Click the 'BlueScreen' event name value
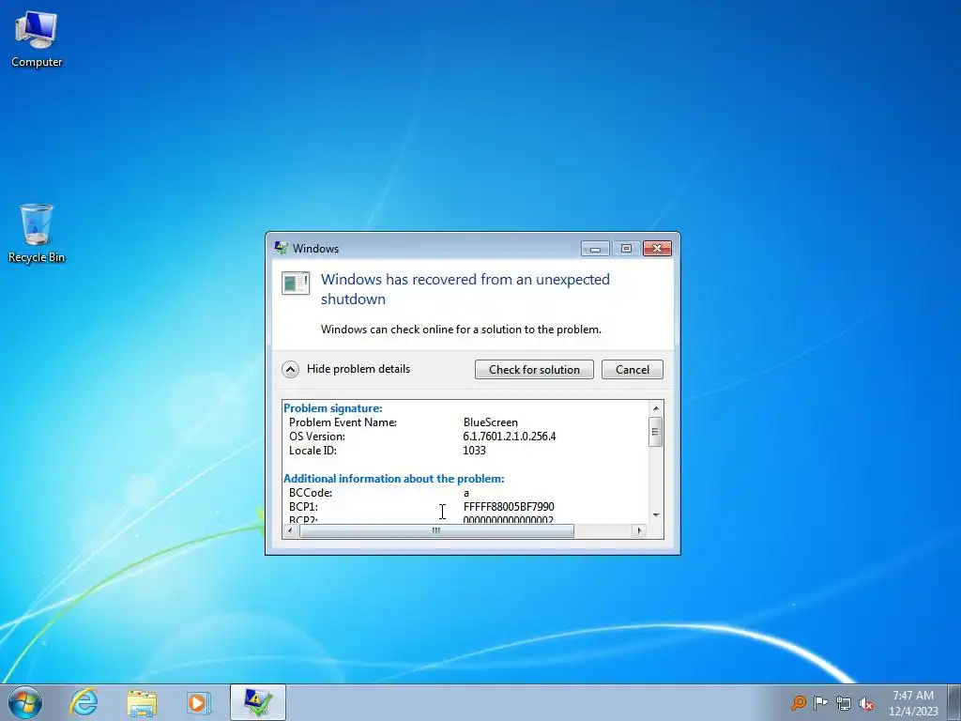Viewport: 961px width, 721px height. (490, 422)
